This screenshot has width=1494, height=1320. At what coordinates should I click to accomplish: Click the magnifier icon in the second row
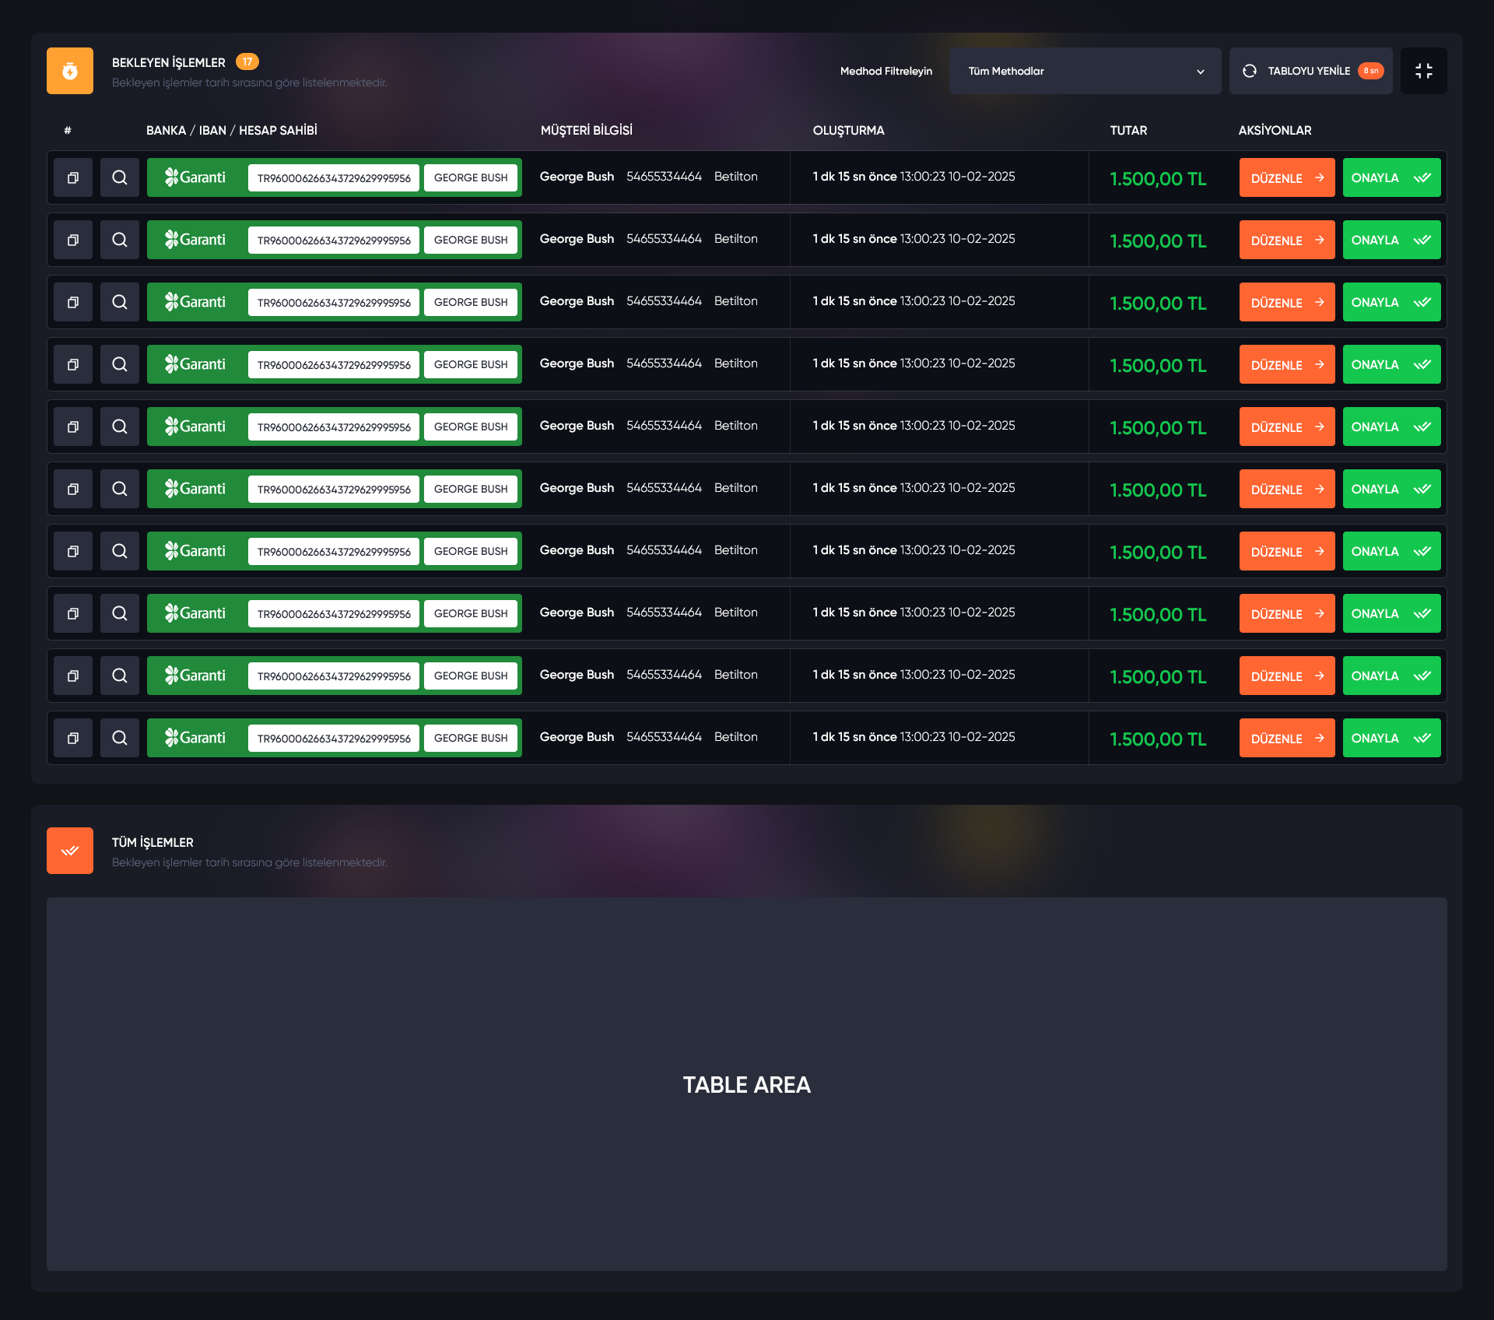[x=119, y=240]
